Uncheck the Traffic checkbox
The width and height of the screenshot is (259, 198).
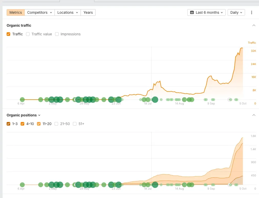[8, 34]
